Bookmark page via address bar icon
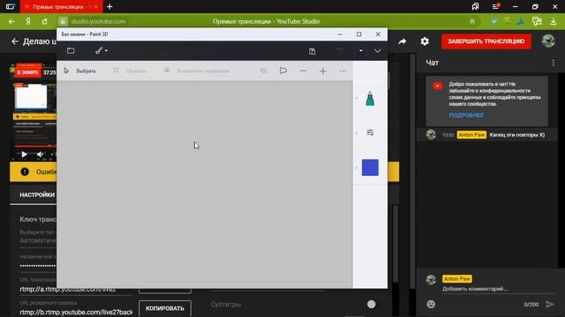565x317 pixels. pyautogui.click(x=472, y=21)
